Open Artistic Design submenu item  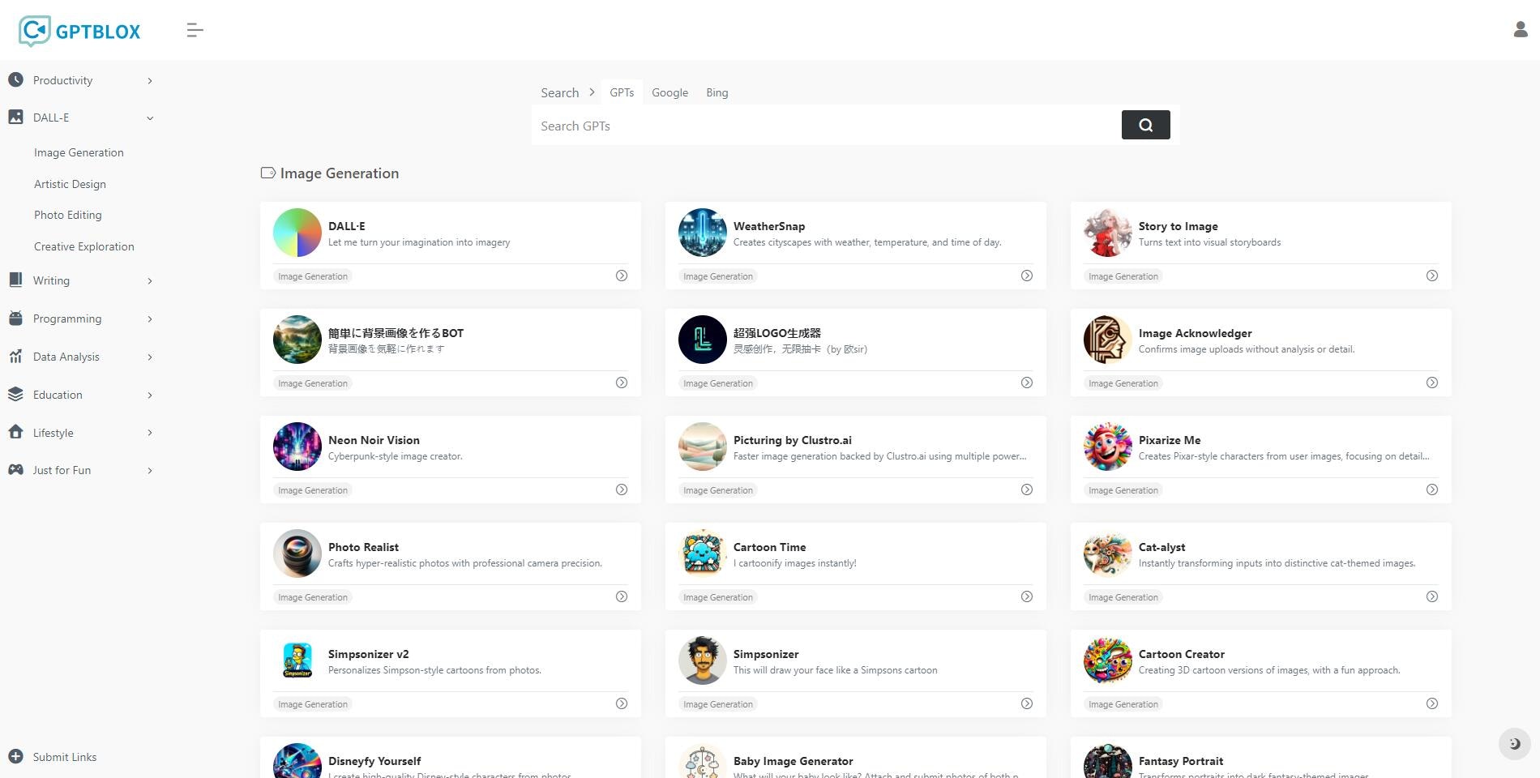[70, 184]
